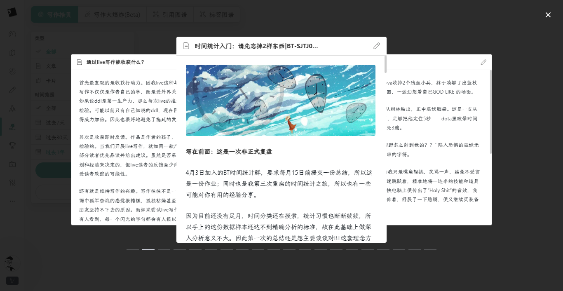563x291 pixels.
Task: Select the 文章 type filter
Action: point(51,66)
